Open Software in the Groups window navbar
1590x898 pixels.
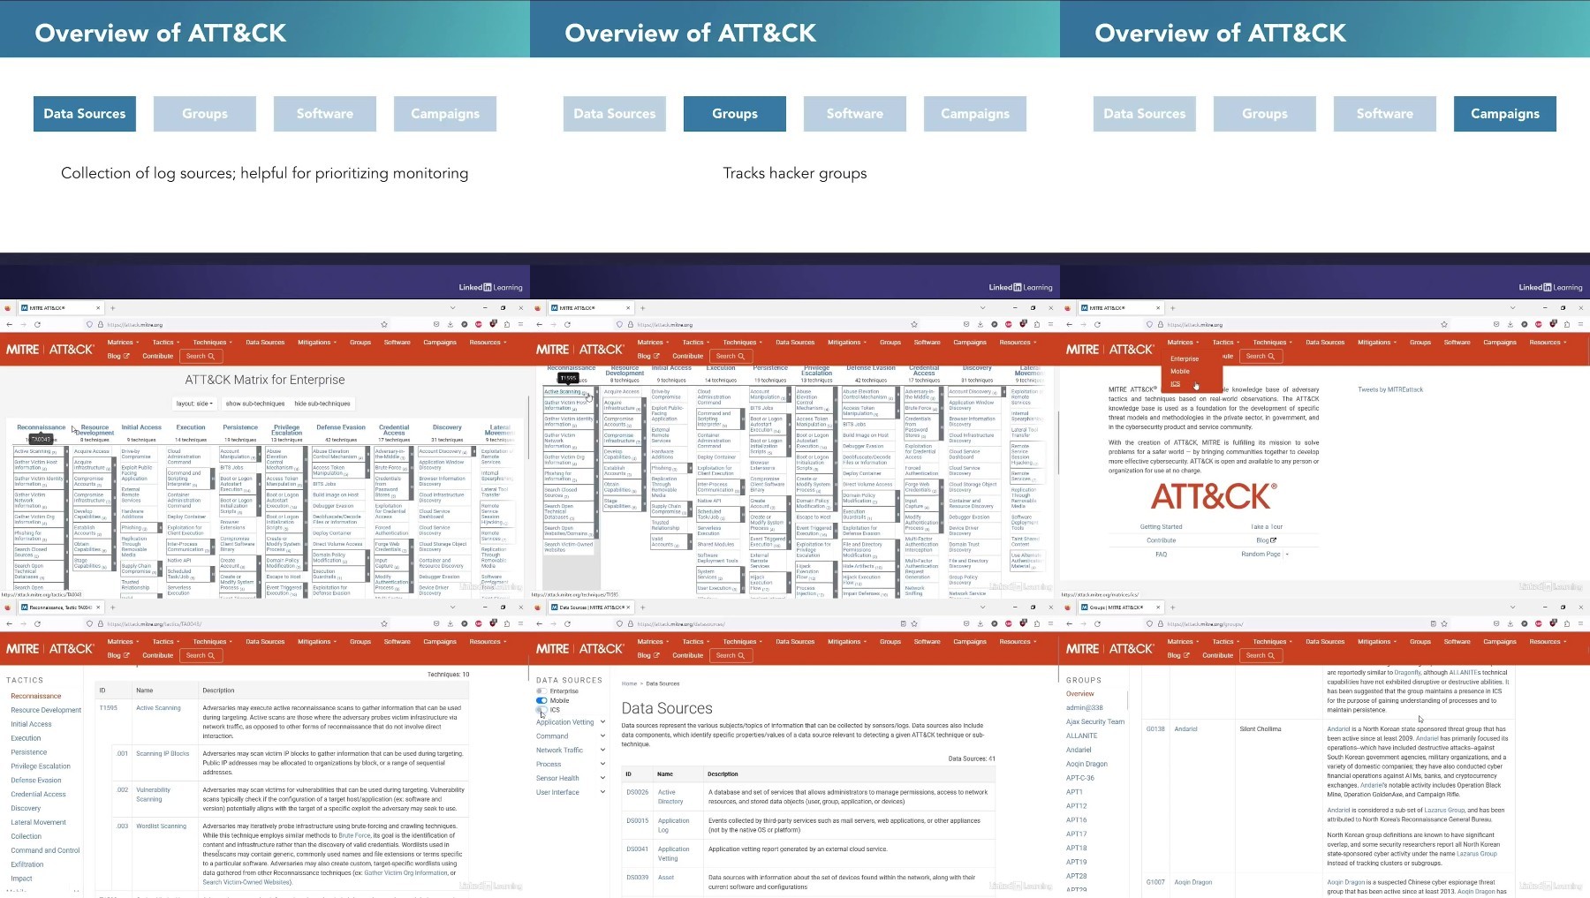[1457, 642]
